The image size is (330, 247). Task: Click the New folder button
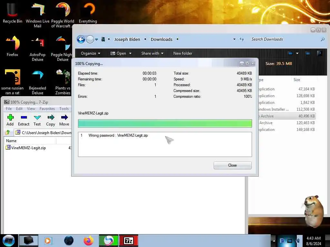click(x=183, y=53)
